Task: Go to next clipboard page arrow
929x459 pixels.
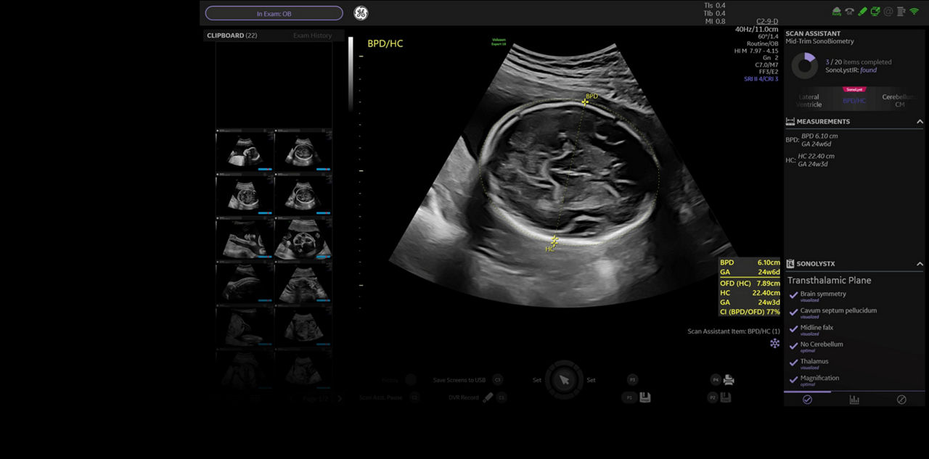Action: click(x=339, y=398)
